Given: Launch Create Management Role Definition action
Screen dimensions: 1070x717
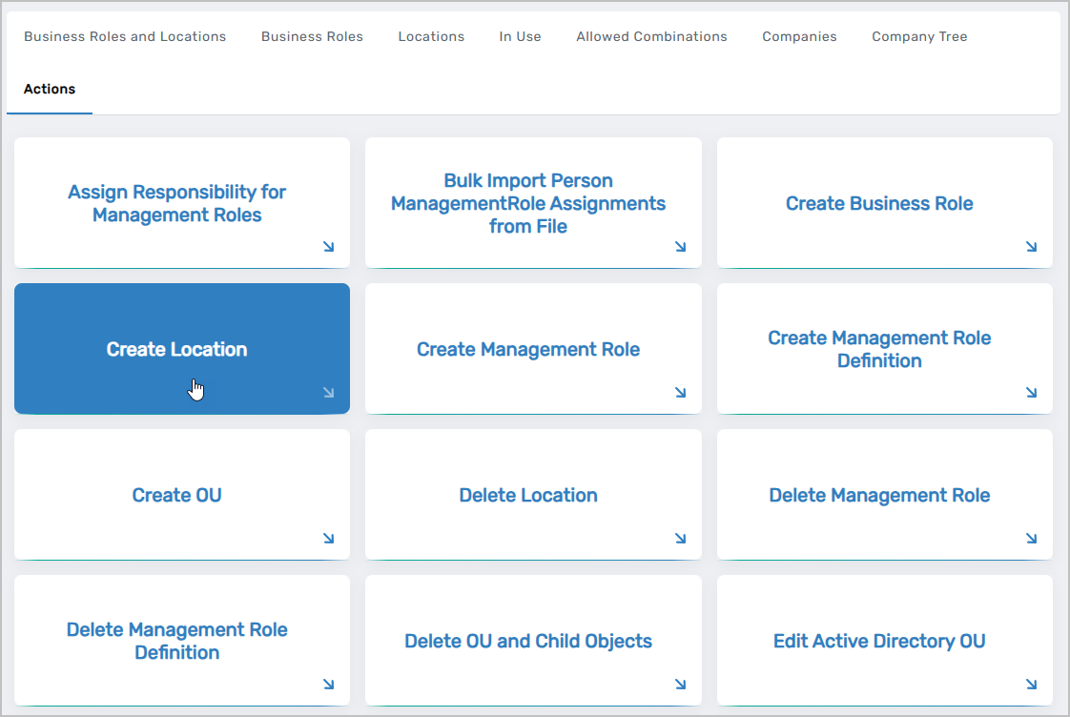Looking at the screenshot, I should [x=879, y=349].
